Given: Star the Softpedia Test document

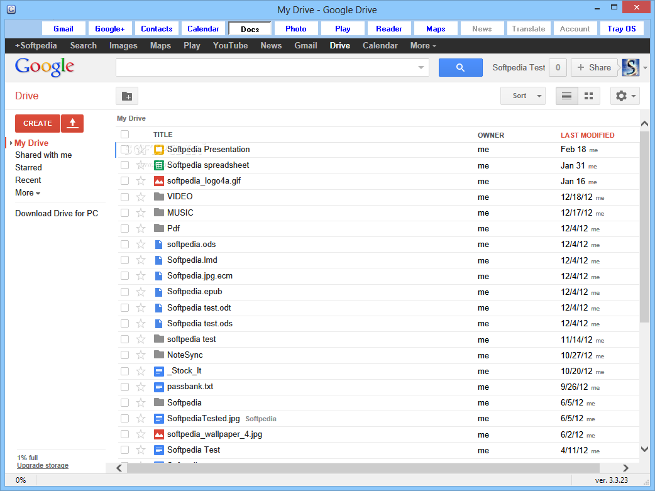Looking at the screenshot, I should click(x=141, y=450).
